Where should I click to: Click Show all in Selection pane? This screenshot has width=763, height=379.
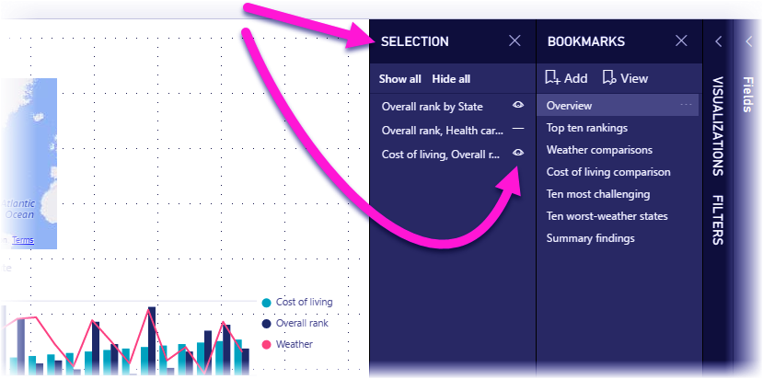point(399,79)
